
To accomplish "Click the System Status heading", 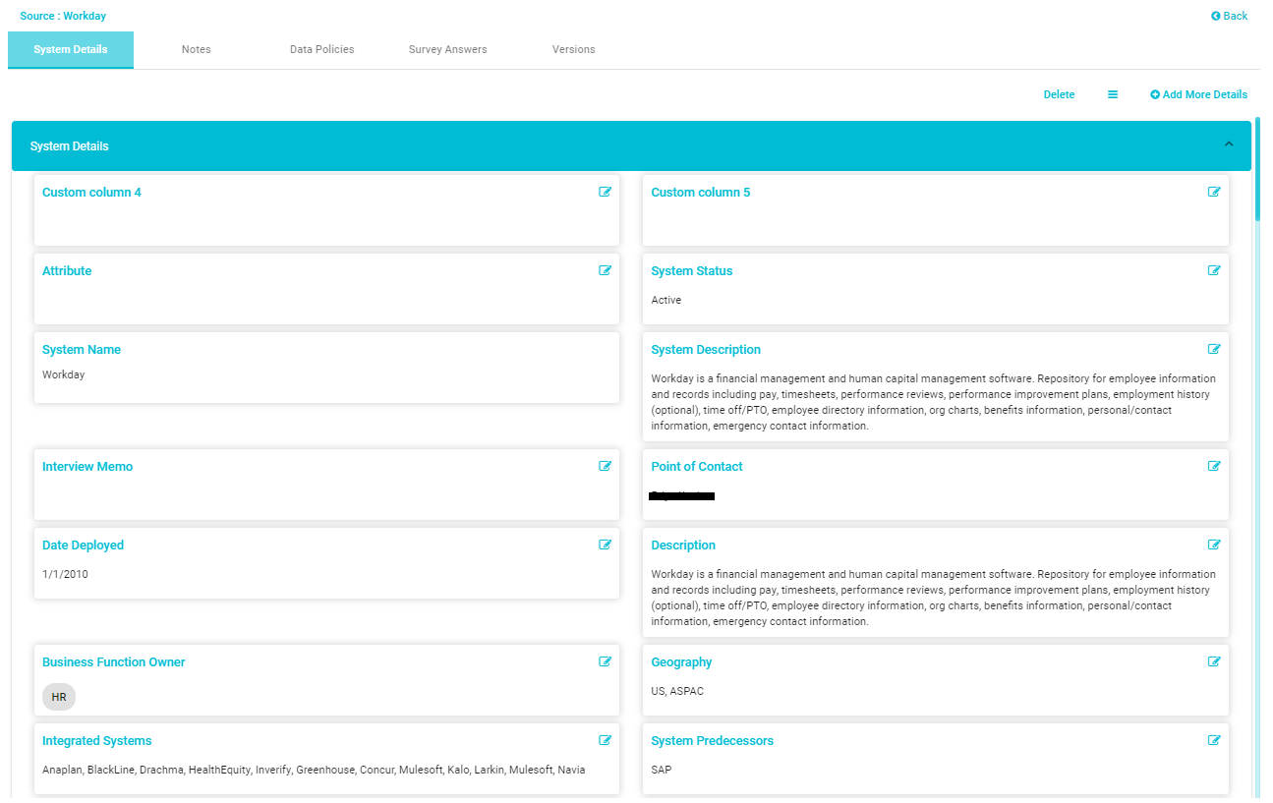I will tap(692, 270).
